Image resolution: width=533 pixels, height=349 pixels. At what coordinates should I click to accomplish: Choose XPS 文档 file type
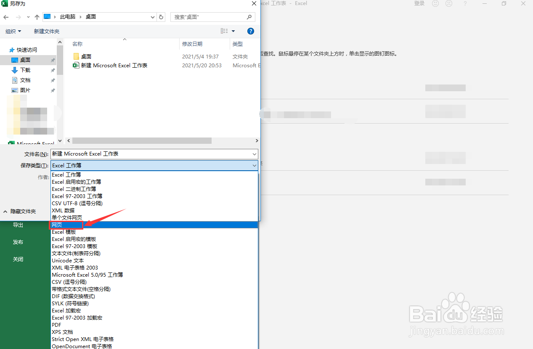tap(154, 332)
